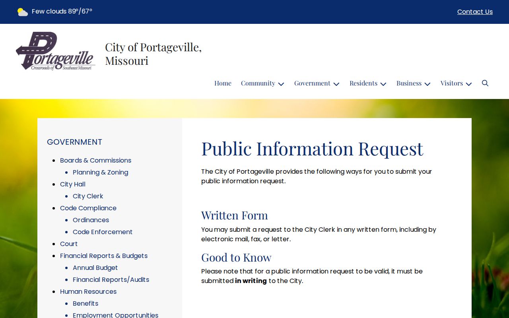
Task: Click the bold 'in writing' text
Action: click(x=251, y=281)
